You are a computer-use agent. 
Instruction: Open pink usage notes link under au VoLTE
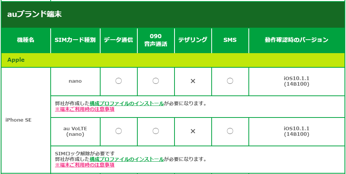coord(84,165)
